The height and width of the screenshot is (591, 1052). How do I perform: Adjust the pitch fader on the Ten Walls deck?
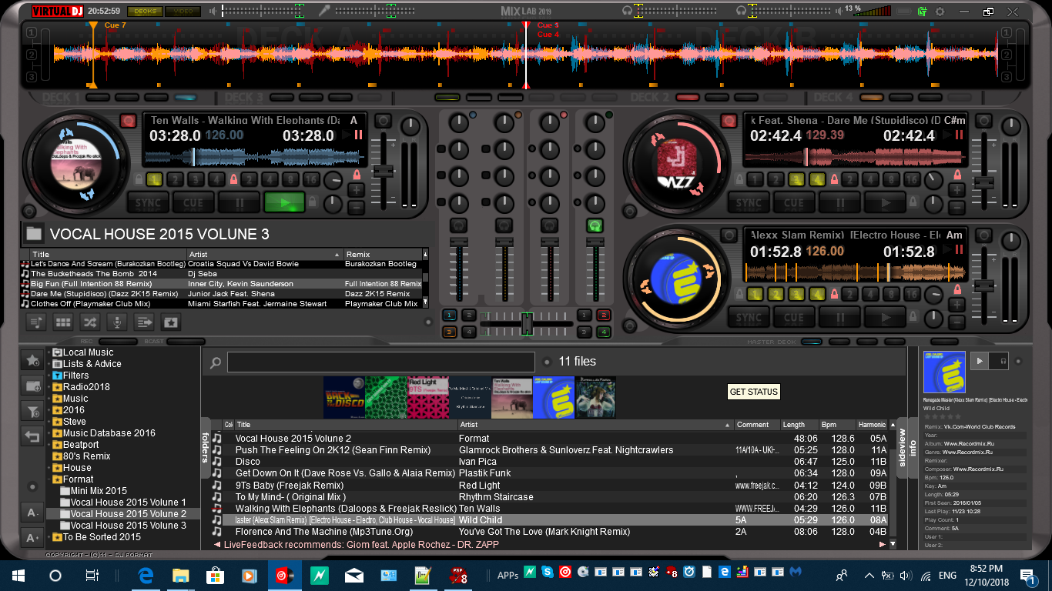[x=383, y=171]
